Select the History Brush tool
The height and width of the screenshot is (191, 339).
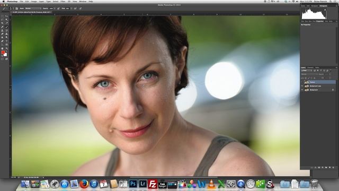click(x=6, y=30)
